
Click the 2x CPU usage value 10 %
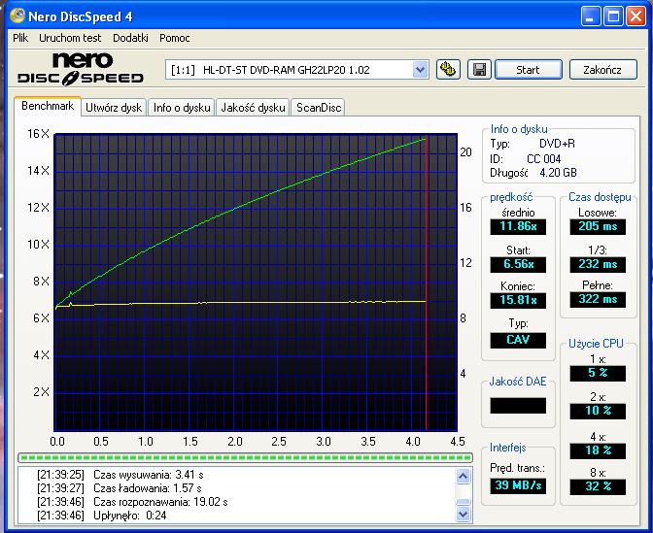coord(598,411)
